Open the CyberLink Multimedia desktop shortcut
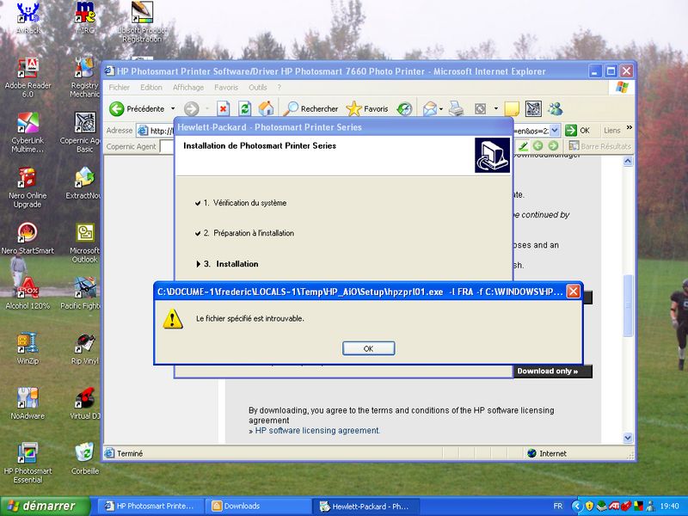Image resolution: width=688 pixels, height=516 pixels. pyautogui.click(x=28, y=133)
